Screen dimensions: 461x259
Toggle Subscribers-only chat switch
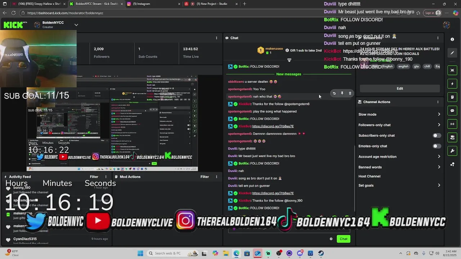(x=437, y=136)
